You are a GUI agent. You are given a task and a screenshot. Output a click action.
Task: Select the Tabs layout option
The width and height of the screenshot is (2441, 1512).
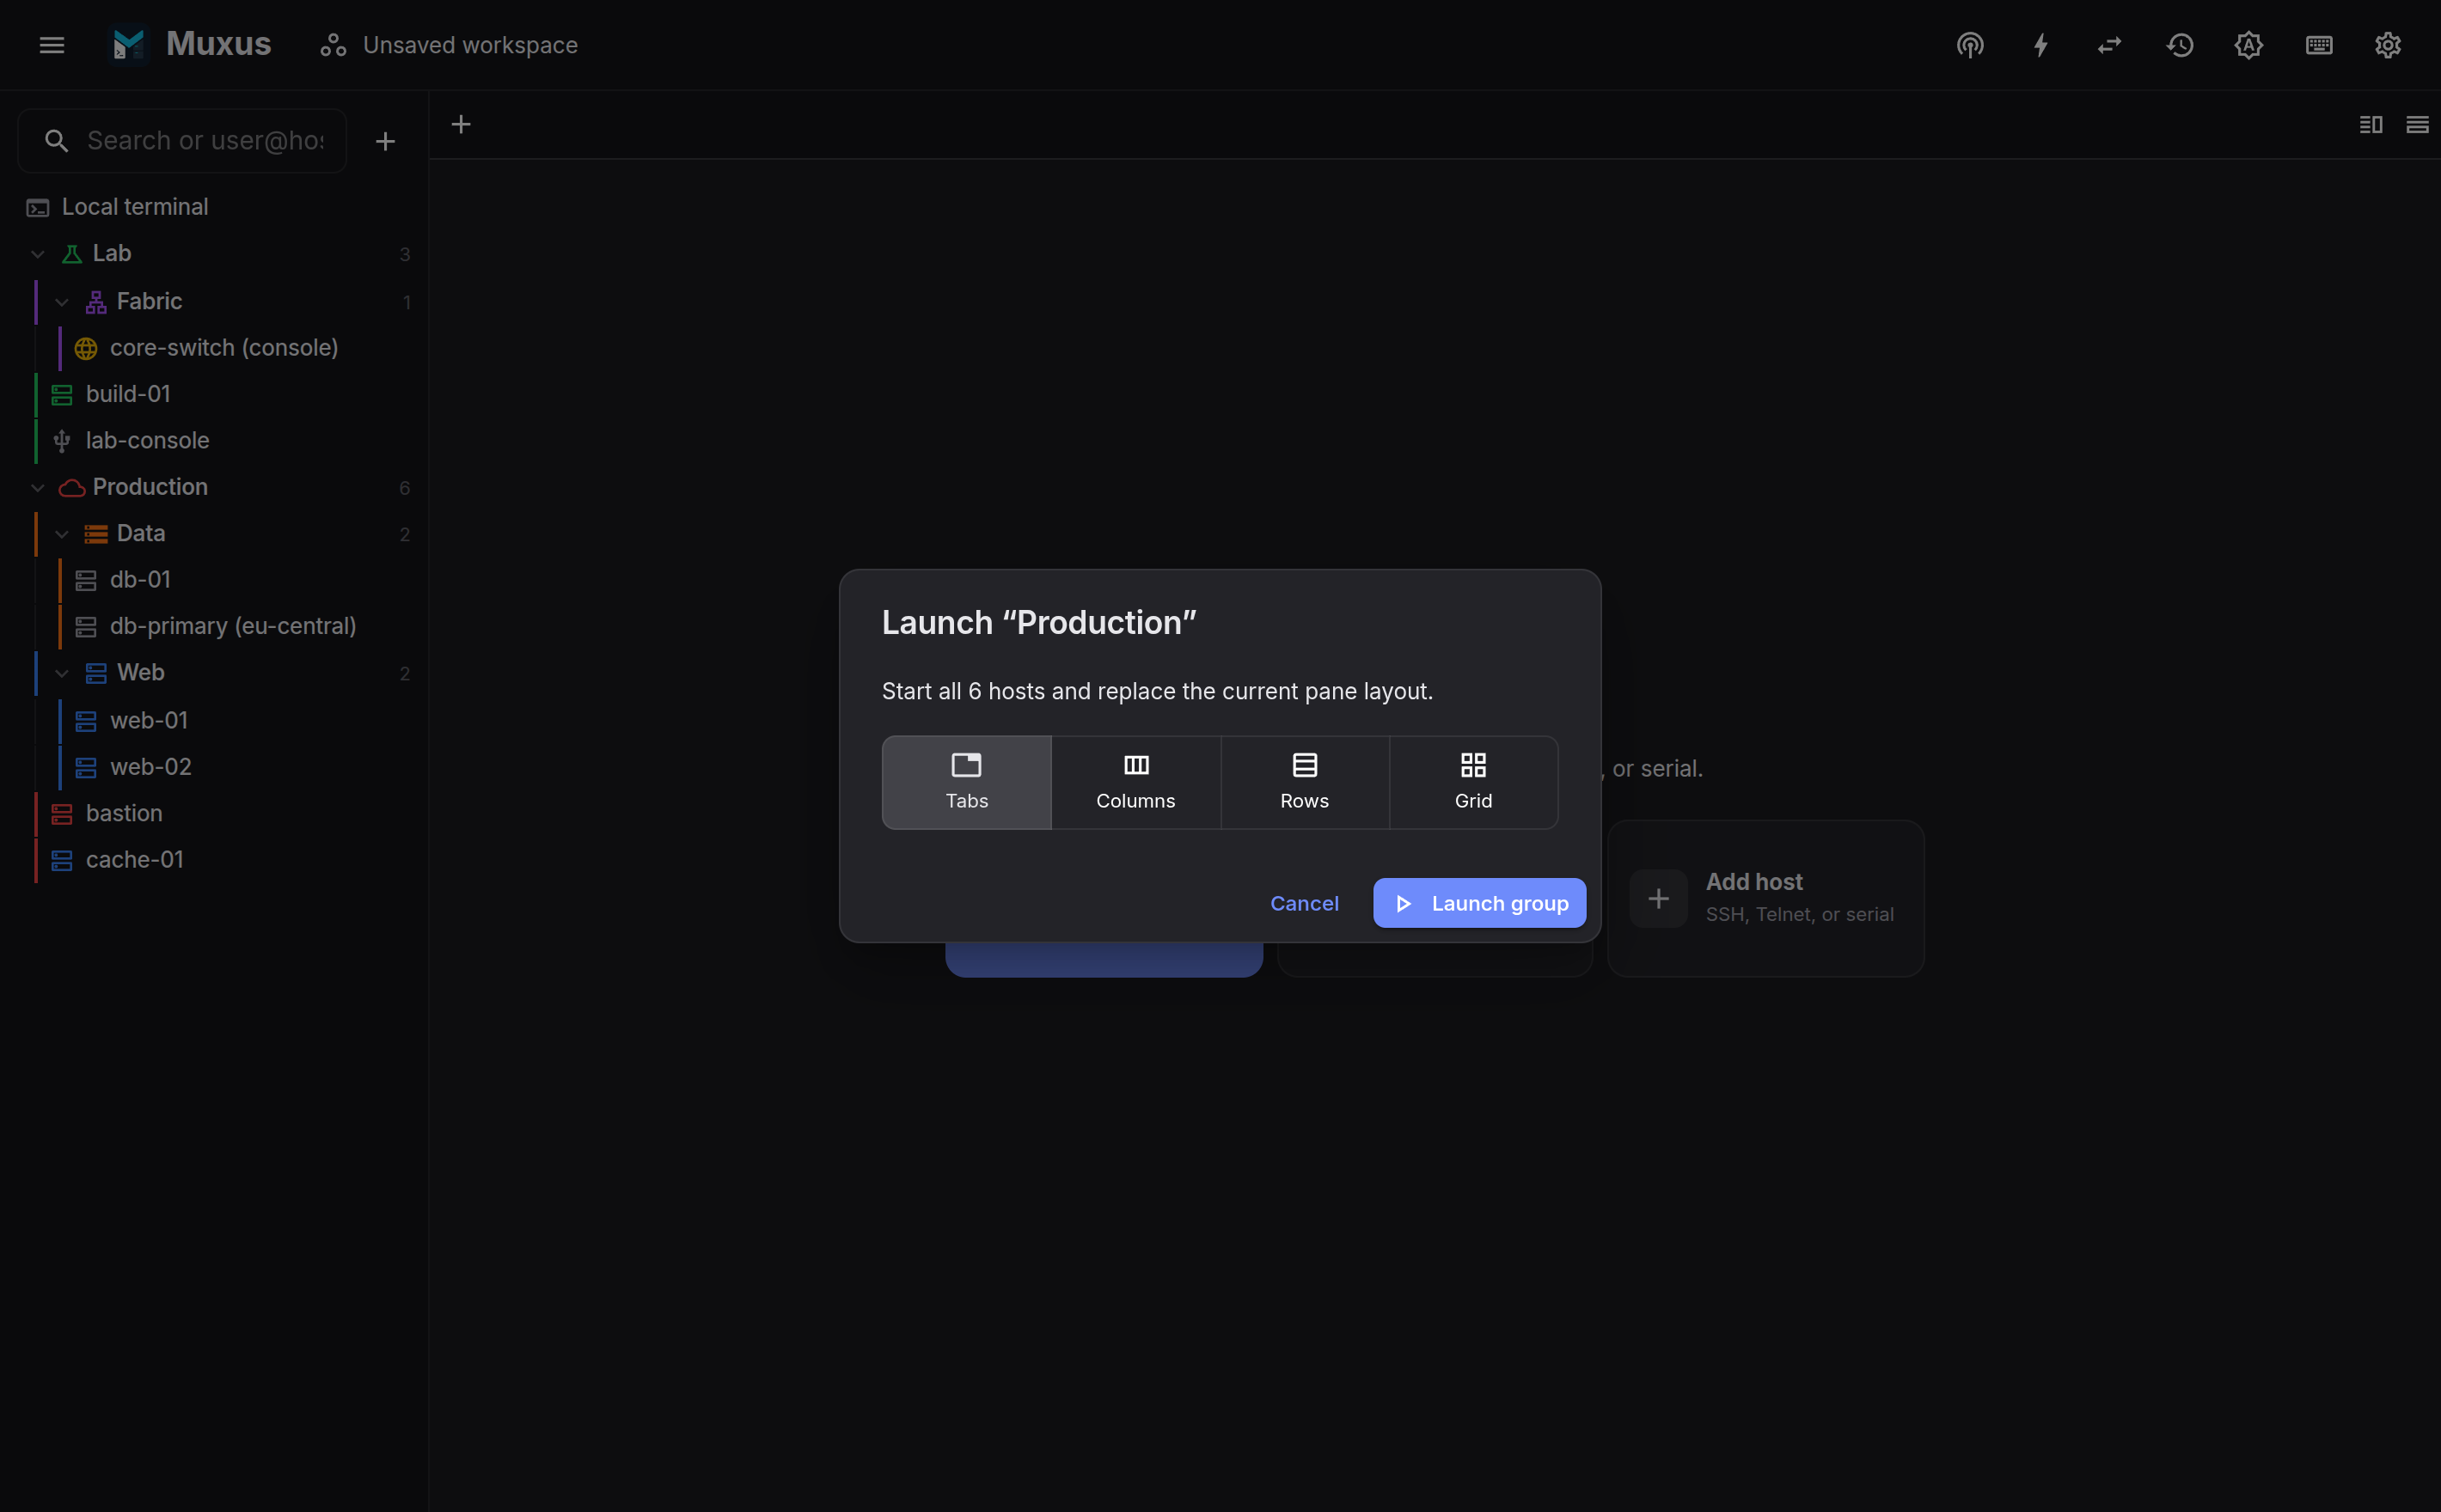pyautogui.click(x=966, y=782)
